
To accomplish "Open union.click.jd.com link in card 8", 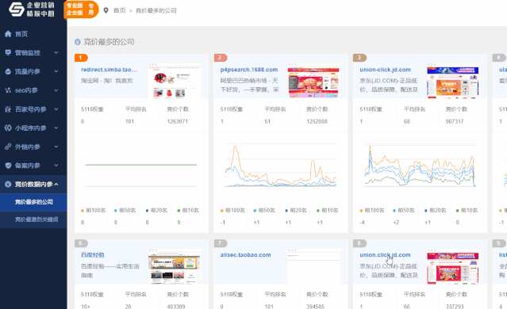I will point(385,255).
